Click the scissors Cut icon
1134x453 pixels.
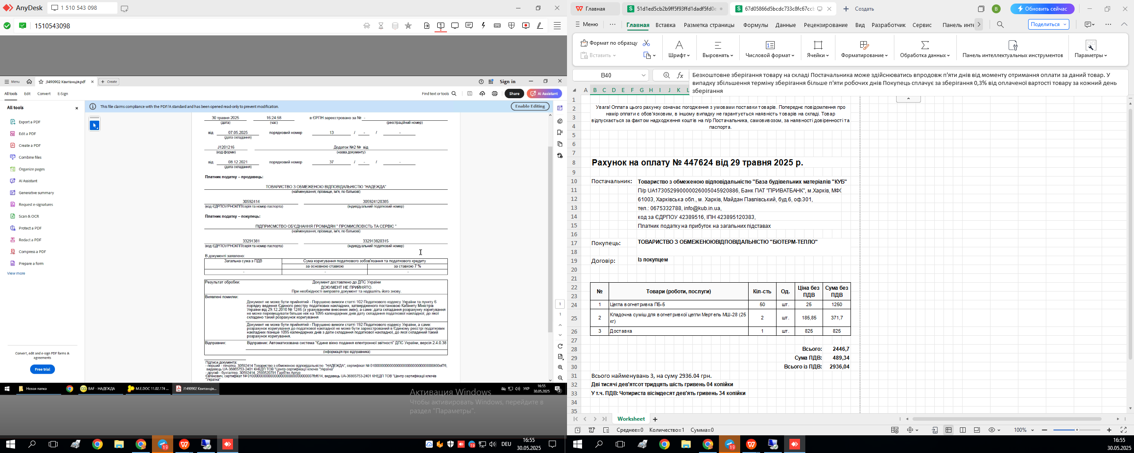[x=646, y=43]
